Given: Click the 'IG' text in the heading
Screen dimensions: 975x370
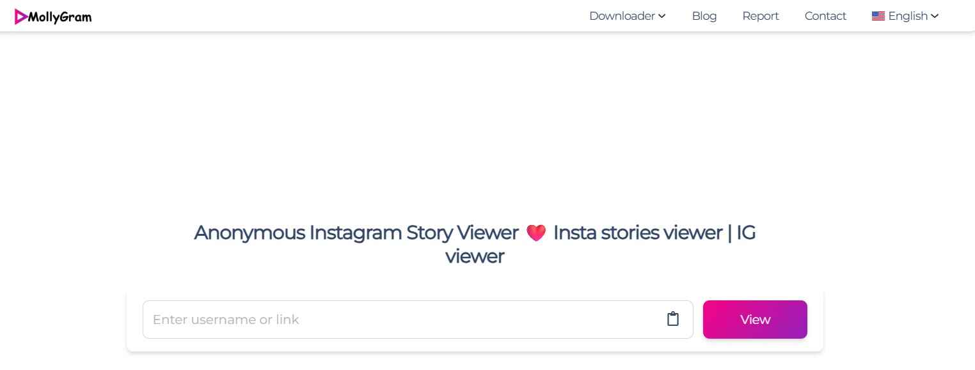Looking at the screenshot, I should [746, 233].
